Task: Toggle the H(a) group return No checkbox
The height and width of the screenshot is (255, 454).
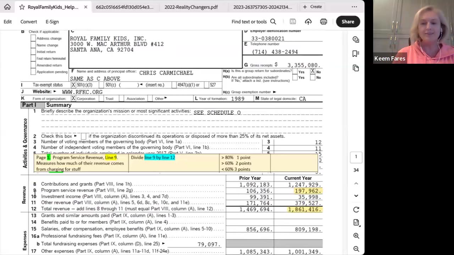Action: pyautogui.click(x=312, y=71)
